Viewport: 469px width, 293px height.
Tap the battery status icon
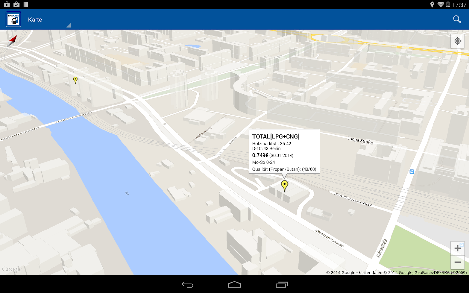tap(448, 5)
